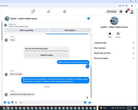Screen dimensions: 138x110
Task: Click the Mark as pending button
Action: (x=26, y=30)
